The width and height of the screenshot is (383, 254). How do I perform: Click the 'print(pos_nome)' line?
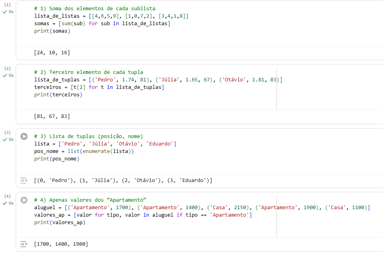(57, 159)
